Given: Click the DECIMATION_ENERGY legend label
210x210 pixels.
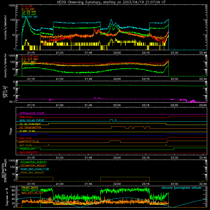Looking at the screenshot, I should pos(34,162).
